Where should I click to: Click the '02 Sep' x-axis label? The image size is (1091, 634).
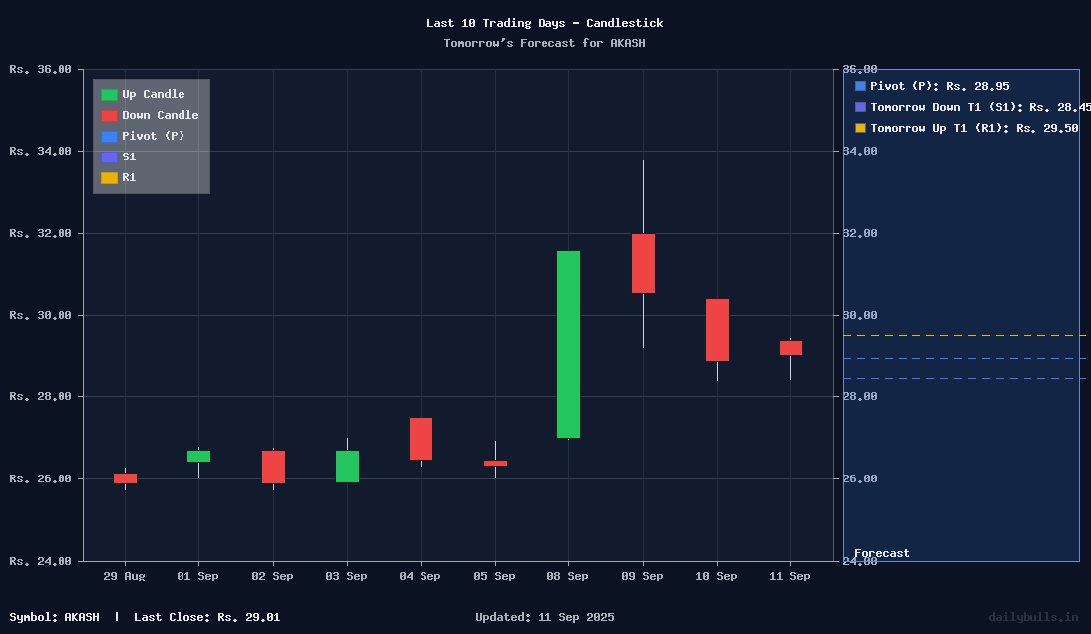(x=272, y=576)
